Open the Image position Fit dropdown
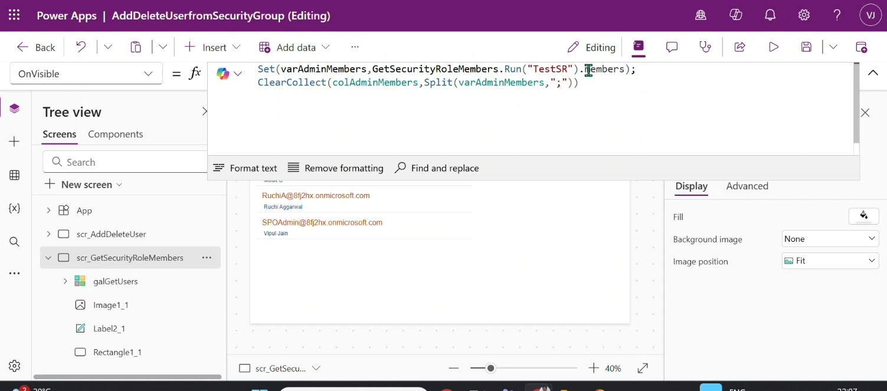 tap(830, 261)
